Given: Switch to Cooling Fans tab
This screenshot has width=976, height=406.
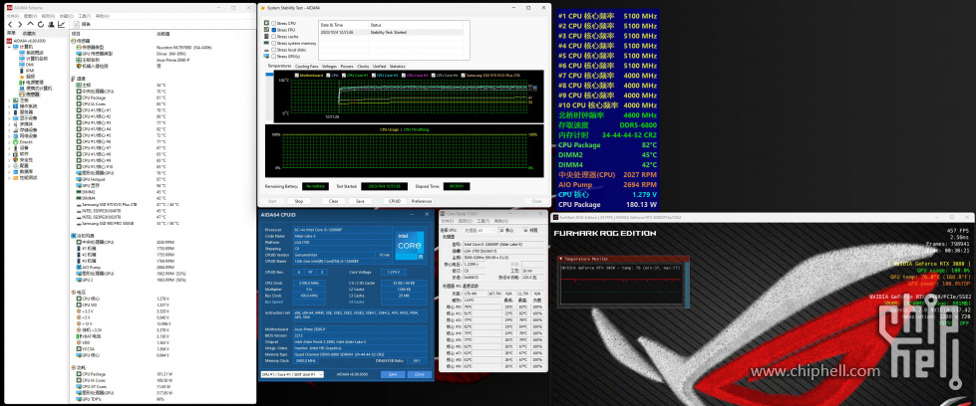Looking at the screenshot, I should [x=306, y=66].
